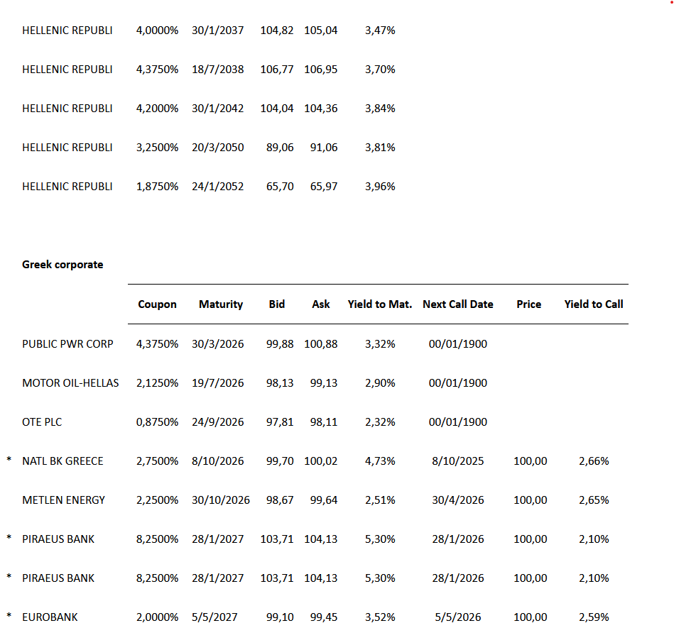The height and width of the screenshot is (628, 674).
Task: Select the MOTOR OIL-HELLAS bond name
Action: coord(70,383)
